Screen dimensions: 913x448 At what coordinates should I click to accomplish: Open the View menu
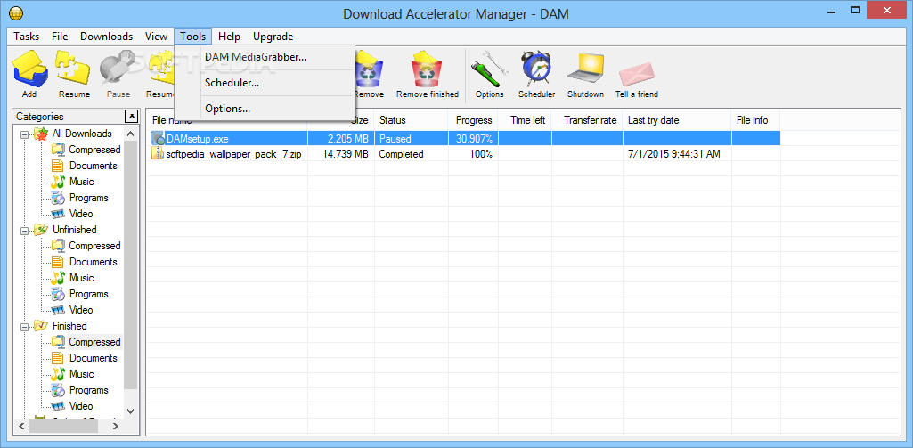(156, 37)
